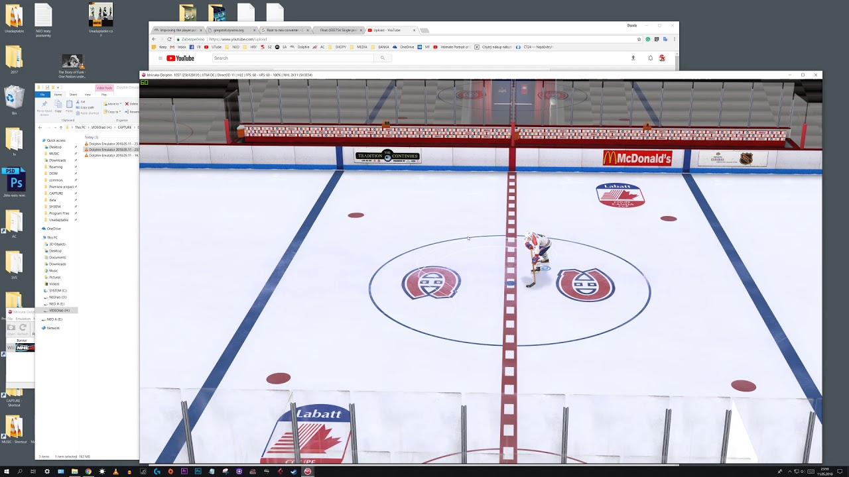849x477 pixels.
Task: Open the Share tab in File Explorer
Action: [73, 95]
